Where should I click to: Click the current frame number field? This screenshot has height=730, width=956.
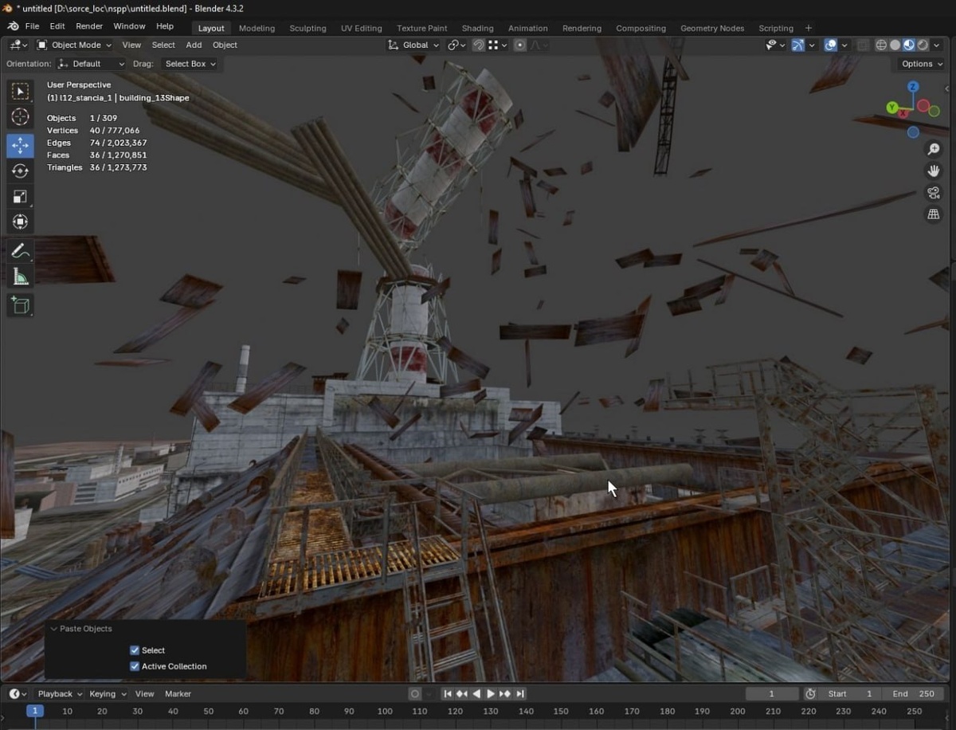(x=771, y=693)
